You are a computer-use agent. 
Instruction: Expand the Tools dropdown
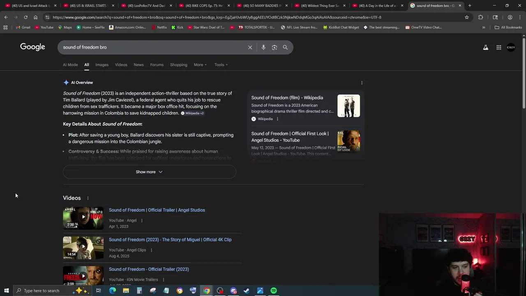pyautogui.click(x=221, y=65)
